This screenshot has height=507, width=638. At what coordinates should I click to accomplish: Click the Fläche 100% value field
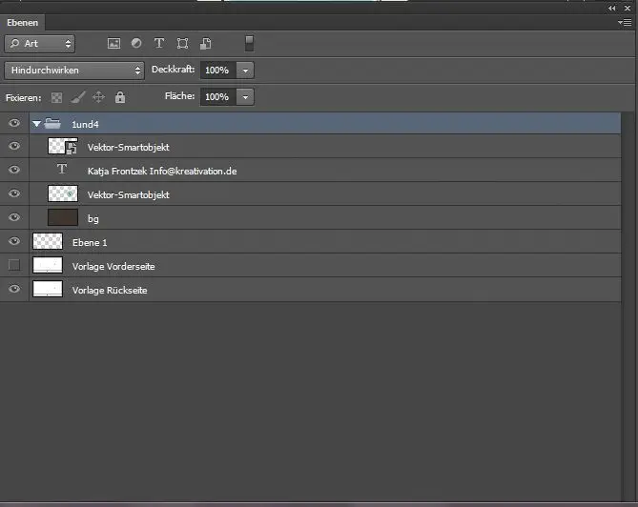point(218,97)
